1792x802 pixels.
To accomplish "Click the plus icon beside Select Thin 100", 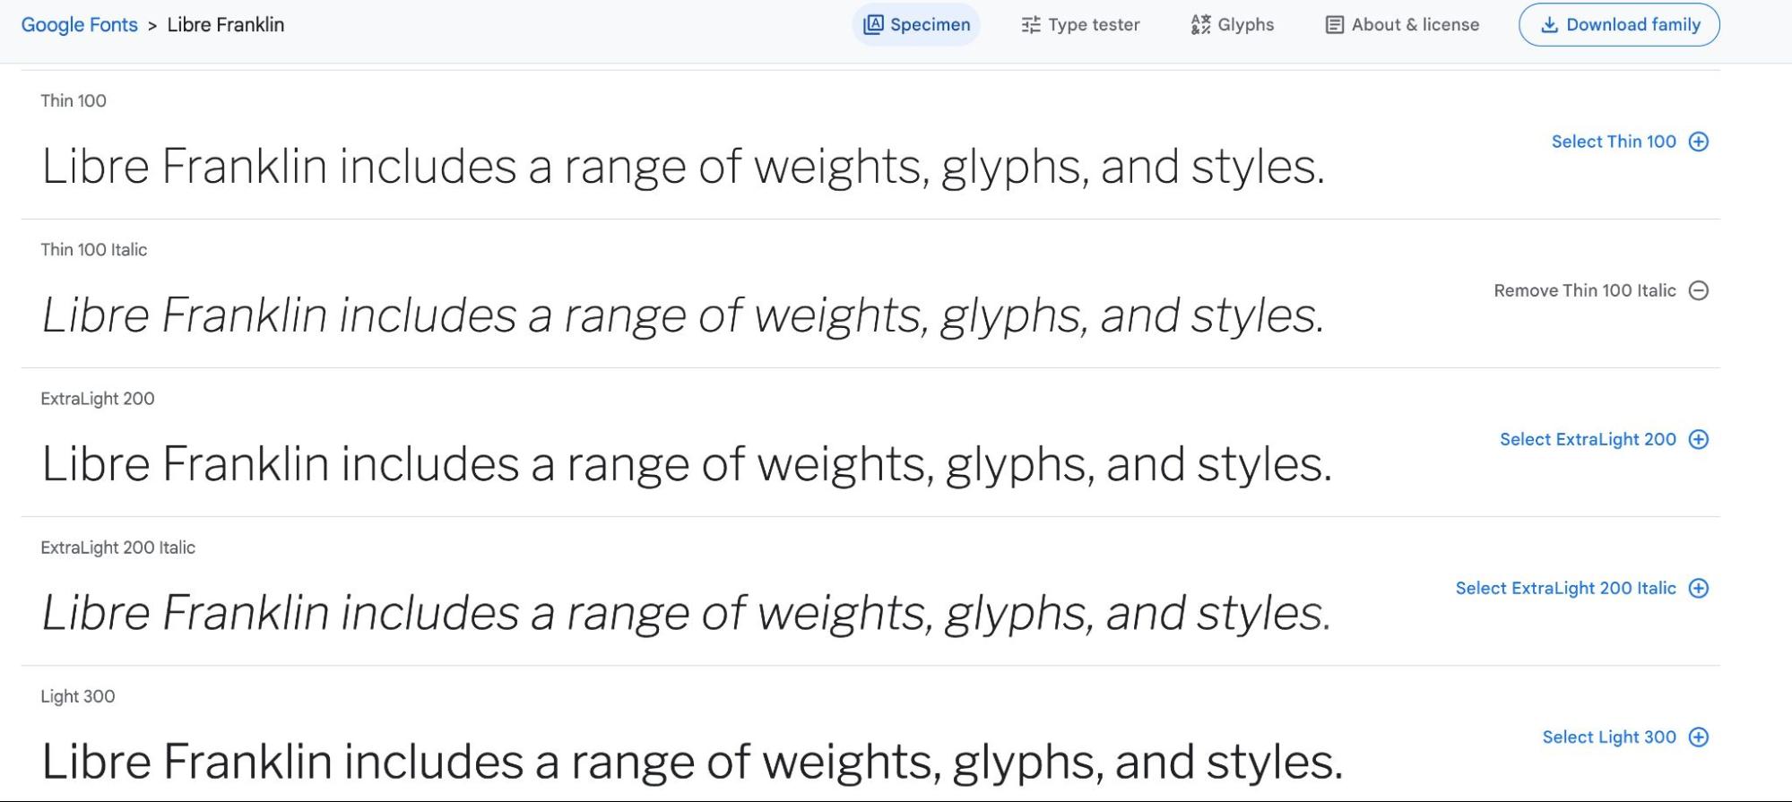I will click(x=1697, y=141).
